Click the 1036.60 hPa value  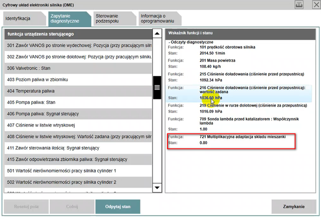click(211, 98)
